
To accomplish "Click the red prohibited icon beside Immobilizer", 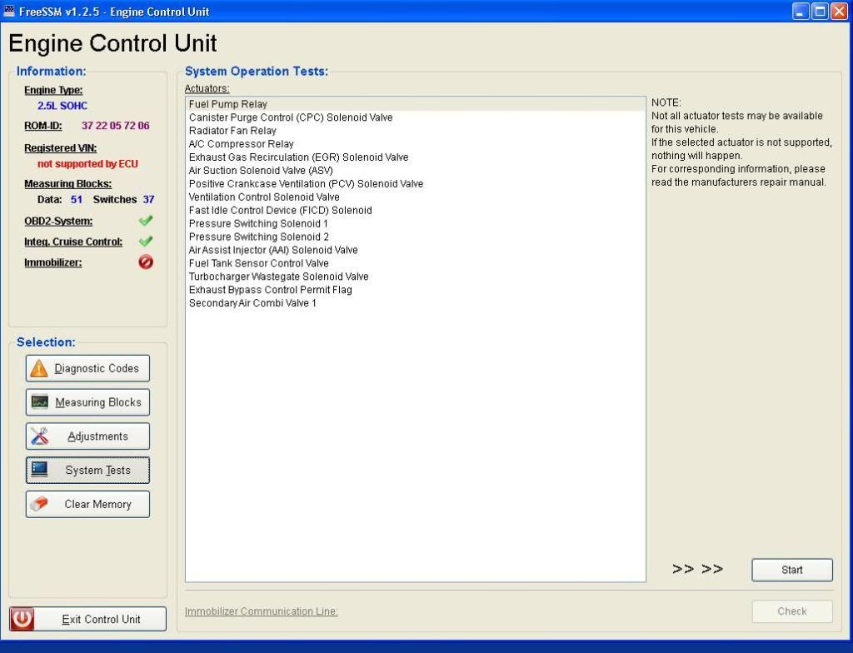I will click(146, 262).
